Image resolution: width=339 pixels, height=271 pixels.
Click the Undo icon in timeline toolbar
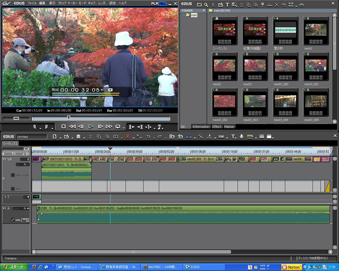click(x=148, y=137)
